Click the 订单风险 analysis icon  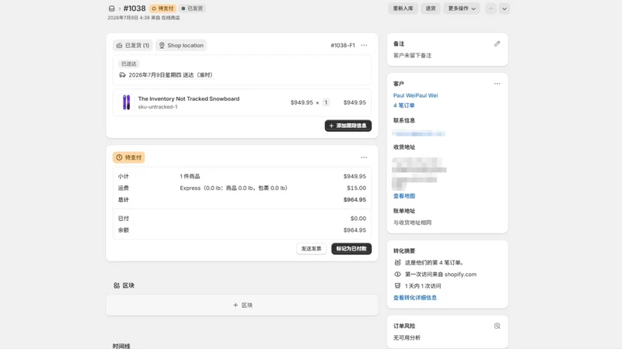[x=497, y=326]
